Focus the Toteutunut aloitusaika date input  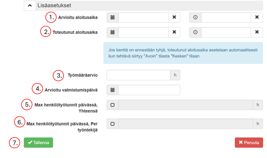click(x=143, y=32)
